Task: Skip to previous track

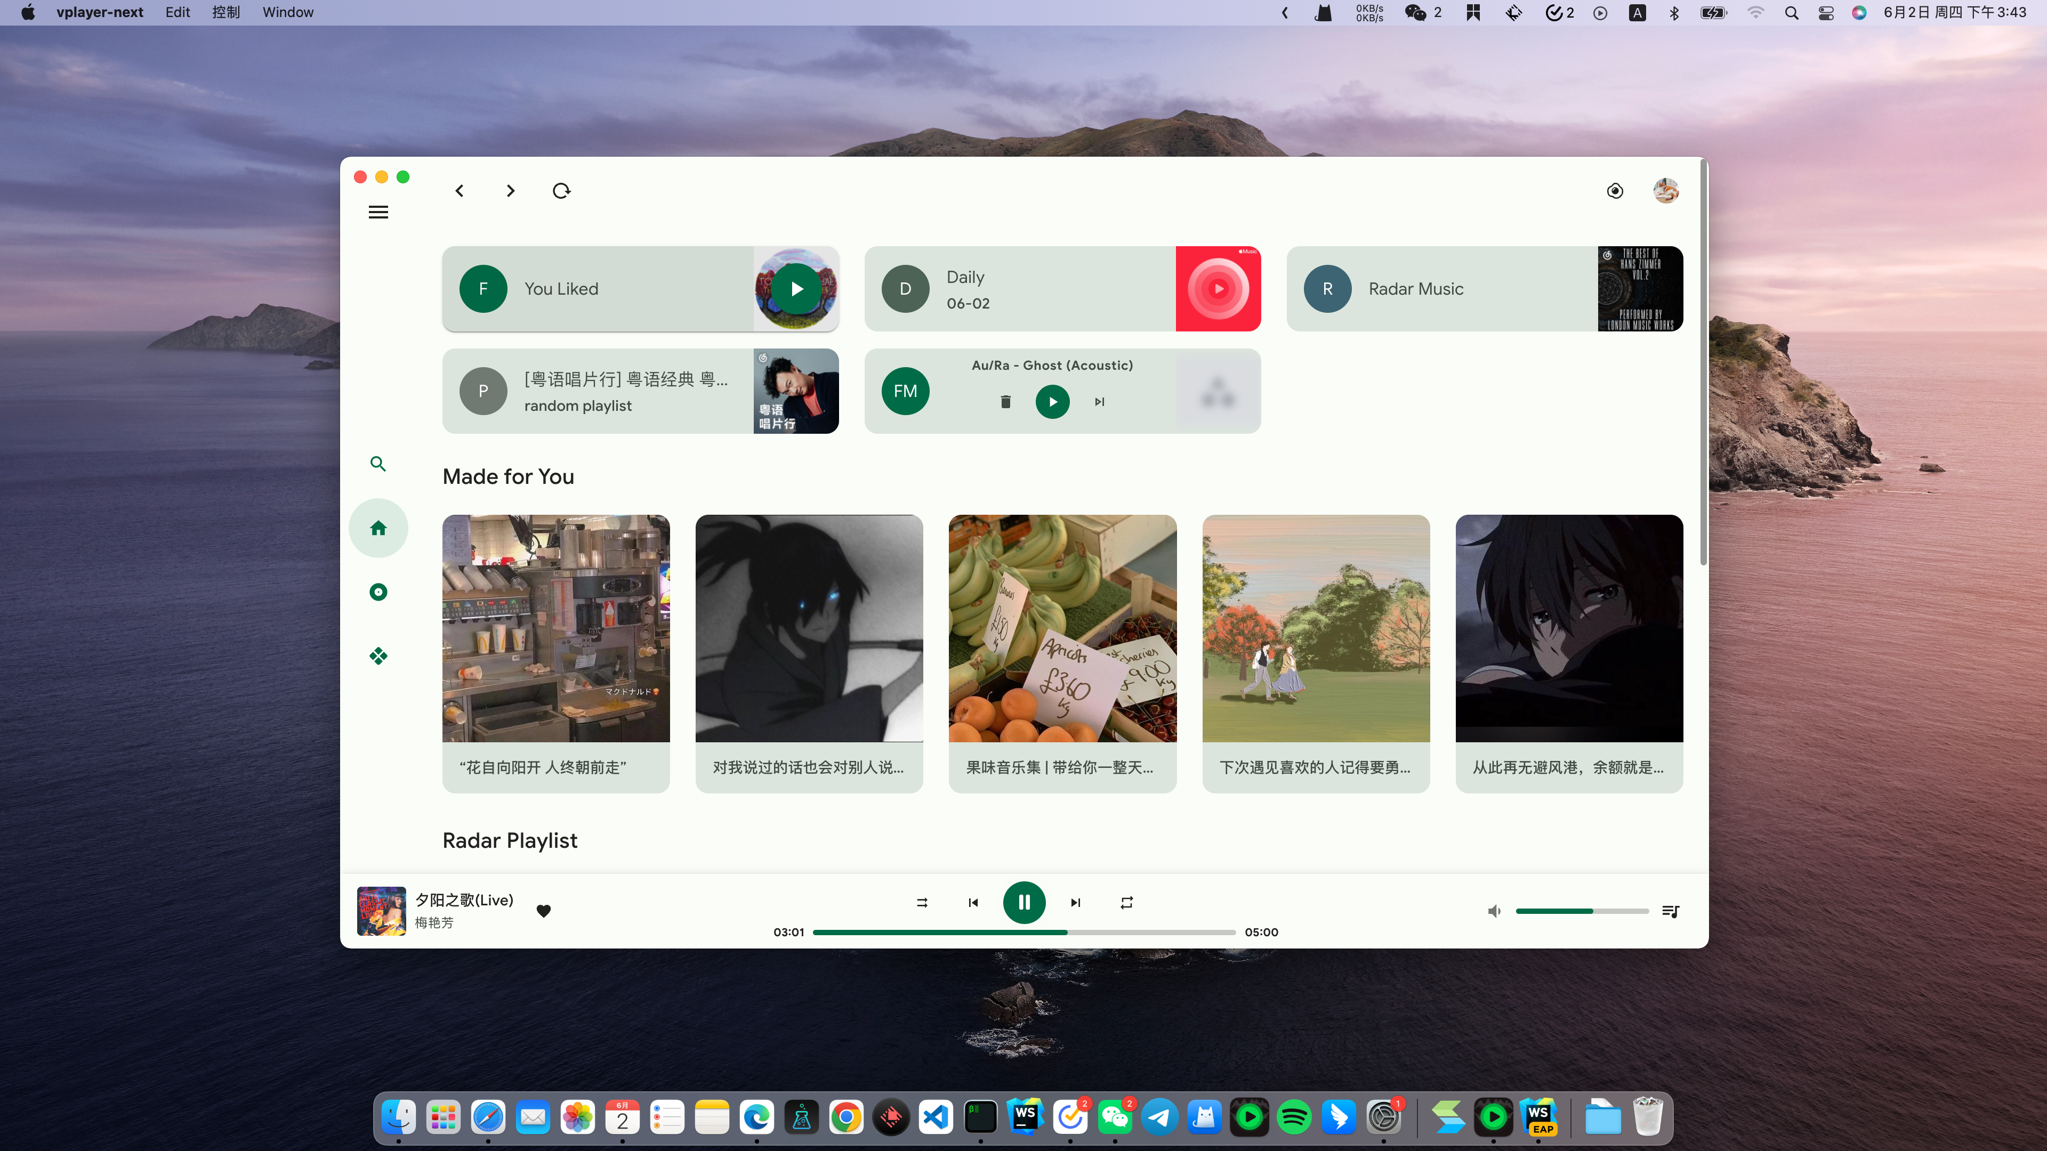Action: coord(973,902)
